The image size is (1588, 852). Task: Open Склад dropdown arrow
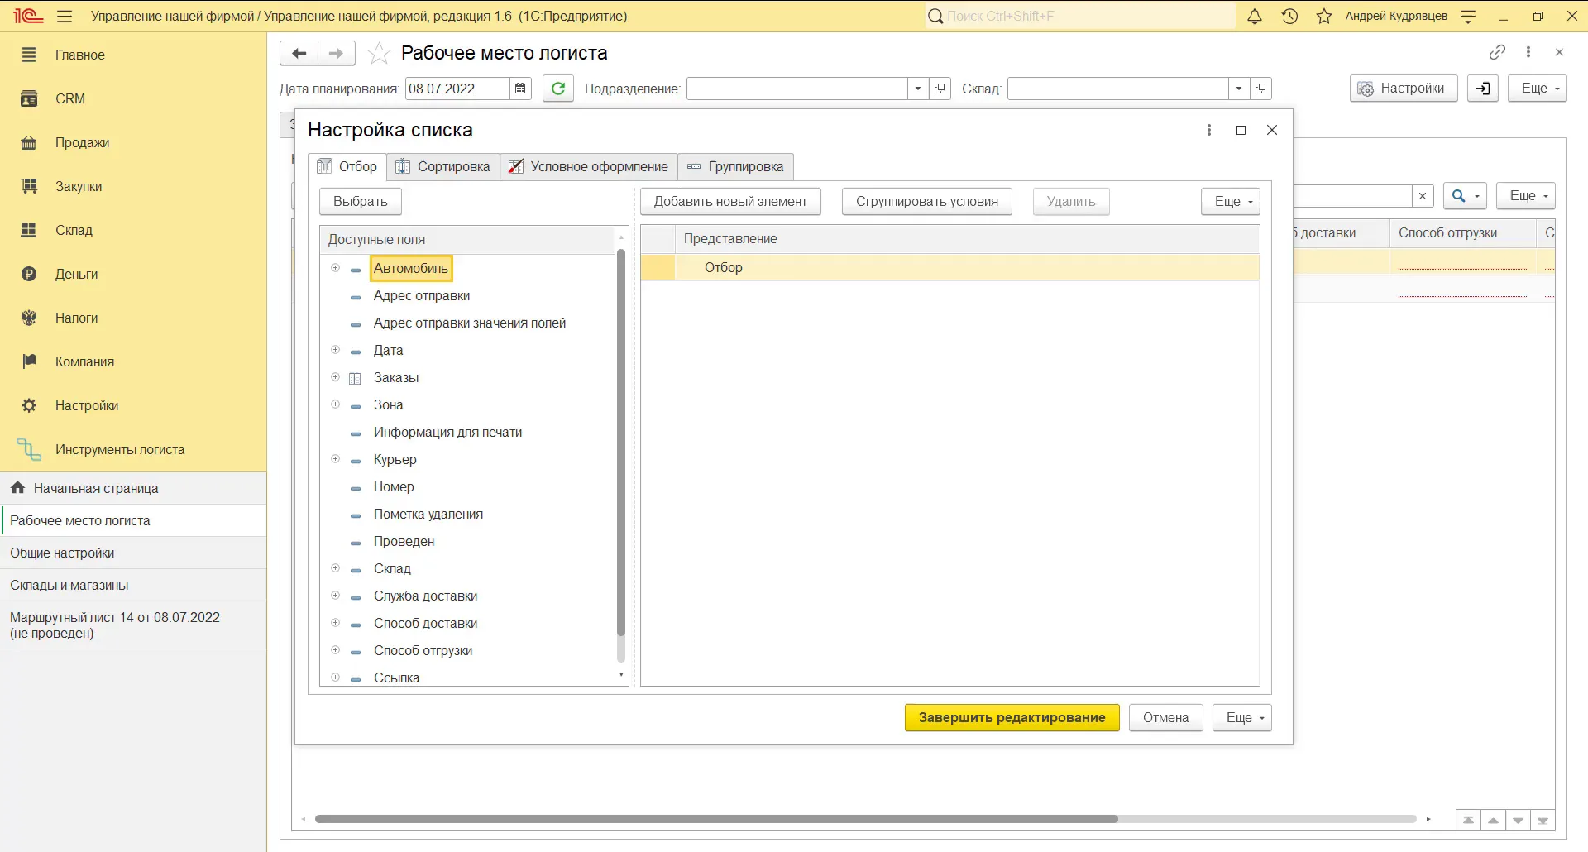1238,89
